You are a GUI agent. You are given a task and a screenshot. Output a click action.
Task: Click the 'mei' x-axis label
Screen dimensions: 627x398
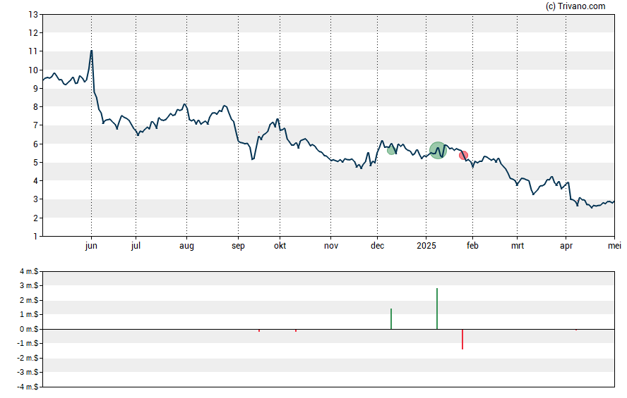coord(614,246)
